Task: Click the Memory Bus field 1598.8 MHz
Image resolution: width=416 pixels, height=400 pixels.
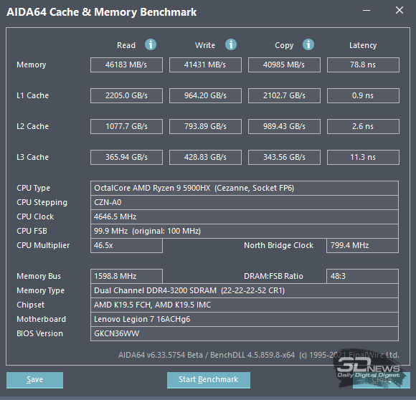Action: [x=126, y=276]
